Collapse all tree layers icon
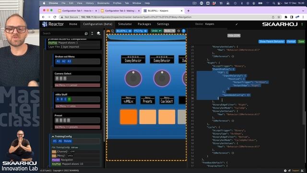 click(x=92, y=33)
